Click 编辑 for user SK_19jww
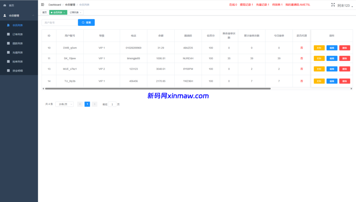This screenshot has height=202, width=356. (332, 58)
